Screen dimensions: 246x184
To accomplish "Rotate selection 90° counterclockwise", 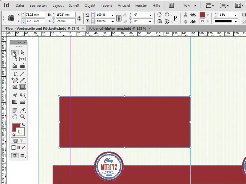I will tap(167, 14).
